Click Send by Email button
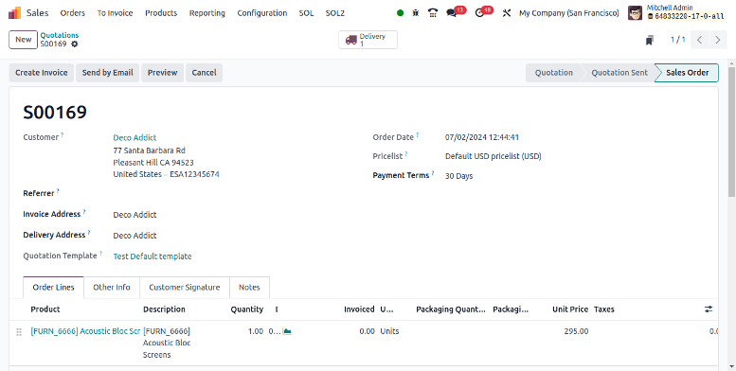This screenshot has width=736, height=371. (x=107, y=73)
